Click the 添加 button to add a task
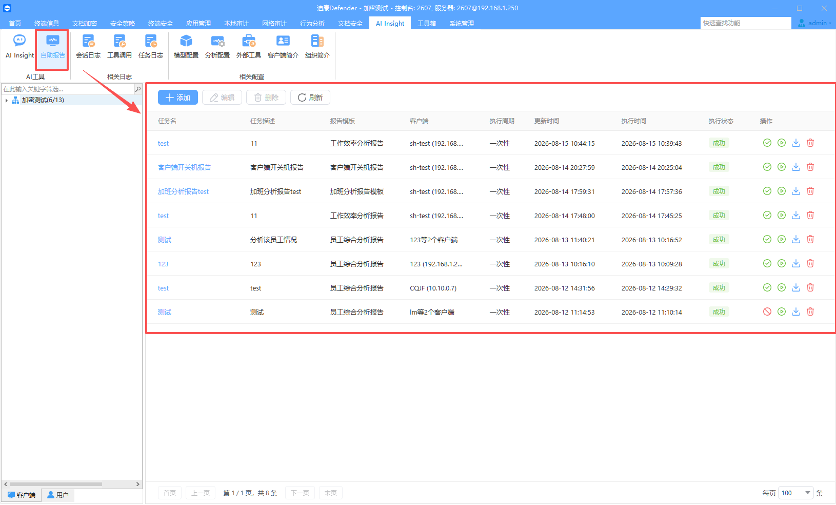The image size is (836, 505). point(178,98)
